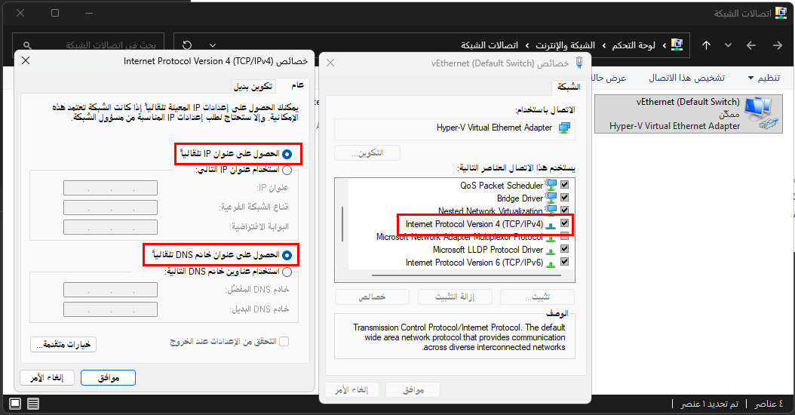This screenshot has width=795, height=415.
Task: Switch to details view icon in status bar
Action: (33, 404)
